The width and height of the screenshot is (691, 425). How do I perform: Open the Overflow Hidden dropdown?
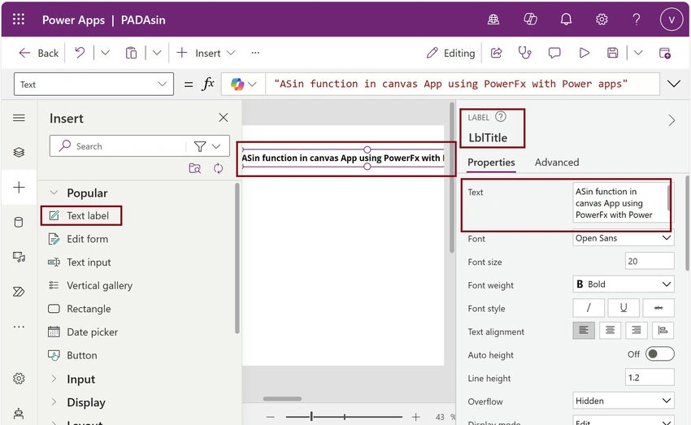coord(624,401)
